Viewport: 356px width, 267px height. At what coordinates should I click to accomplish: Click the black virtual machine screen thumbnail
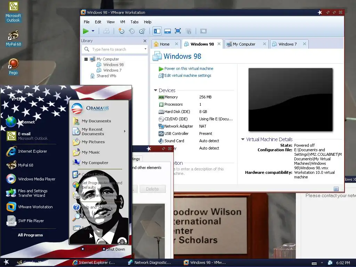290,99
